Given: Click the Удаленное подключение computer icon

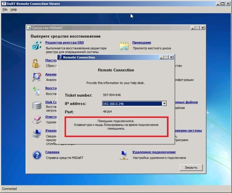Looking at the screenshot, I should [124, 155].
